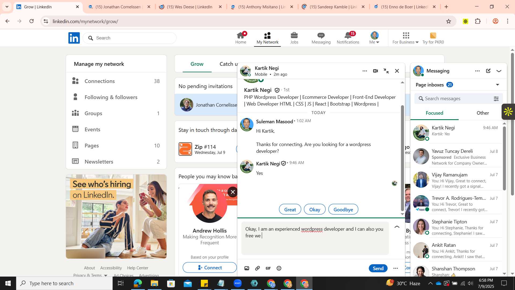
Task: Switch to the Catch up tab
Action: coord(229,64)
